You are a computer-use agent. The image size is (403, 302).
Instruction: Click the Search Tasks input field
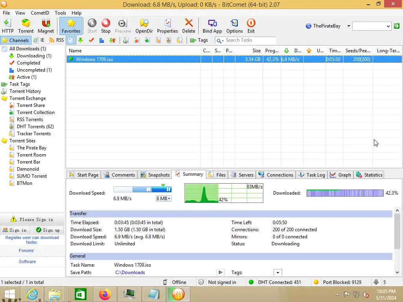250,41
